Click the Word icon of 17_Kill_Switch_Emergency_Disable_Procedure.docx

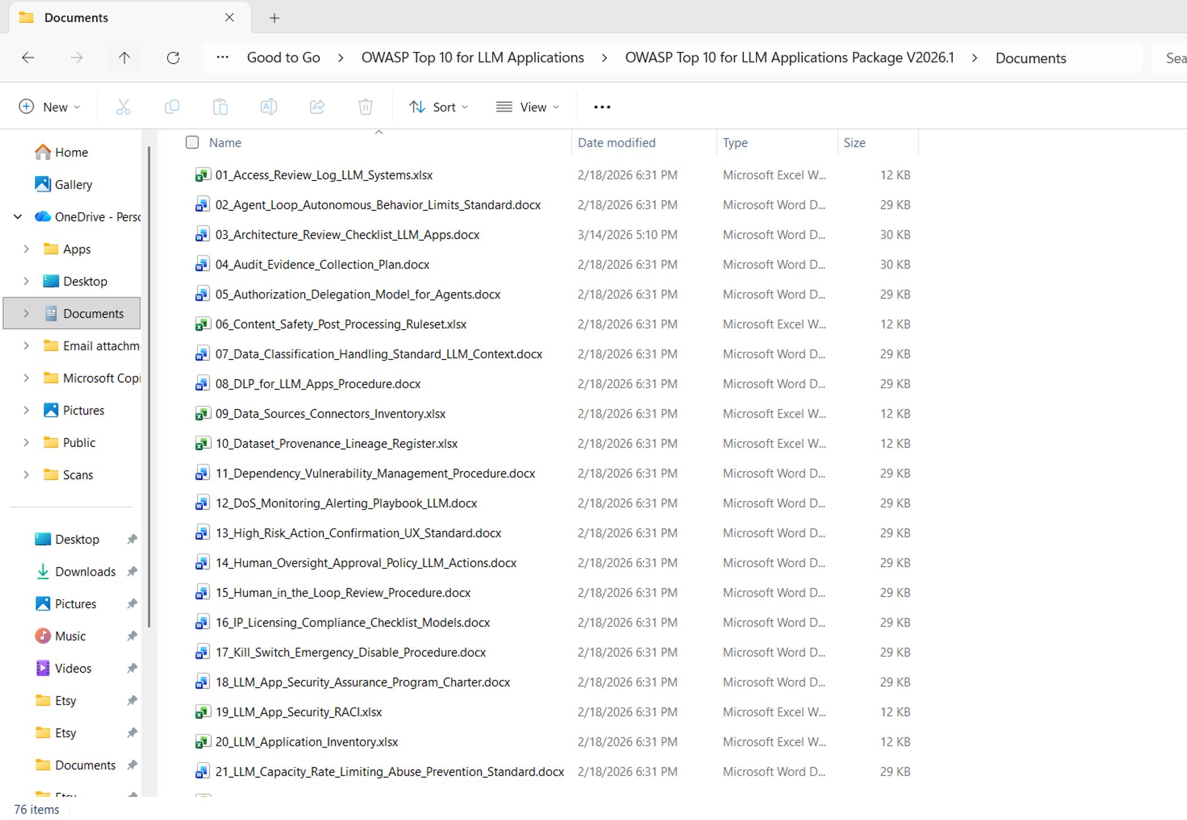click(202, 653)
